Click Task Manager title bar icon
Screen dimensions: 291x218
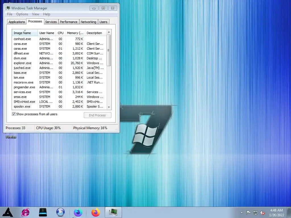(x=8, y=8)
